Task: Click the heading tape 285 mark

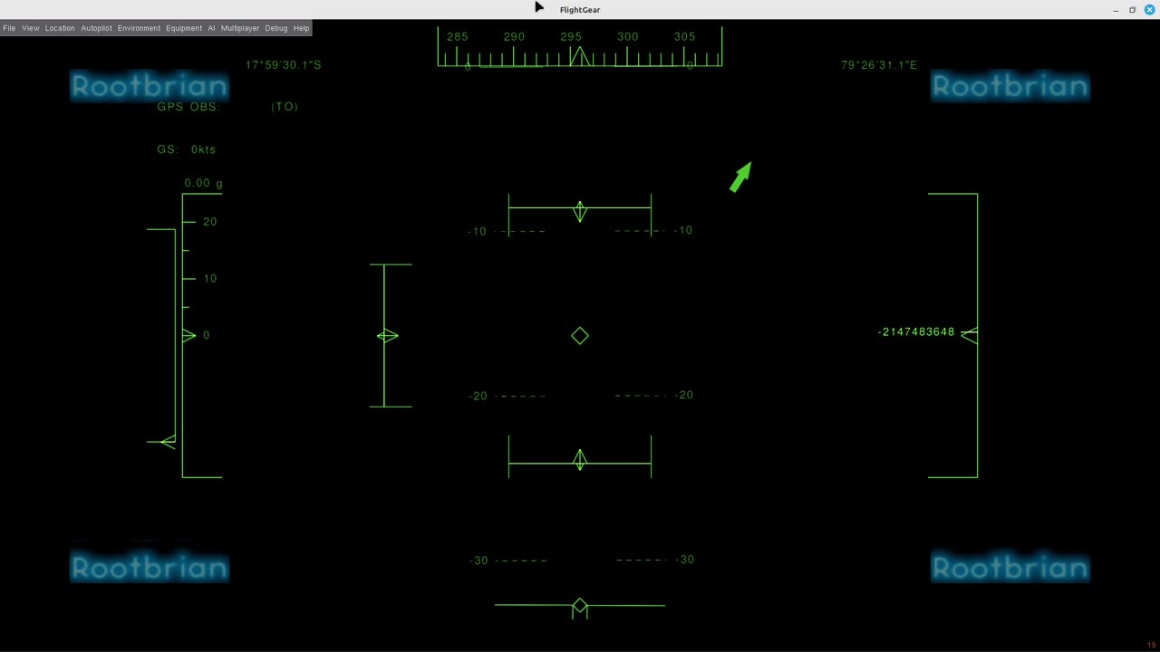Action: point(458,37)
